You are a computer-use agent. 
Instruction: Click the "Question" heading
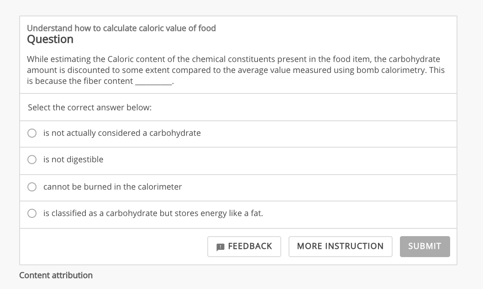pos(50,40)
